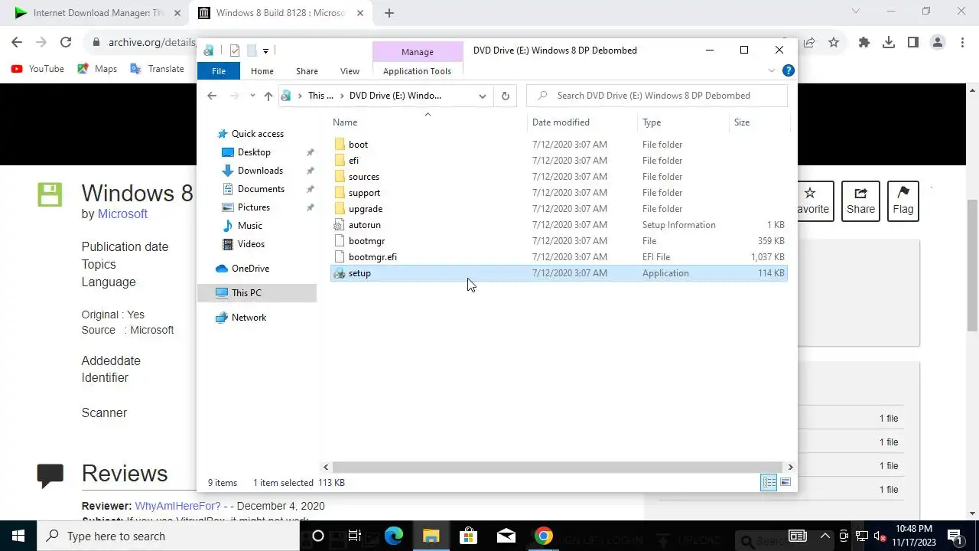Open Microsoft Store from the taskbar
979x551 pixels.
[x=468, y=536]
